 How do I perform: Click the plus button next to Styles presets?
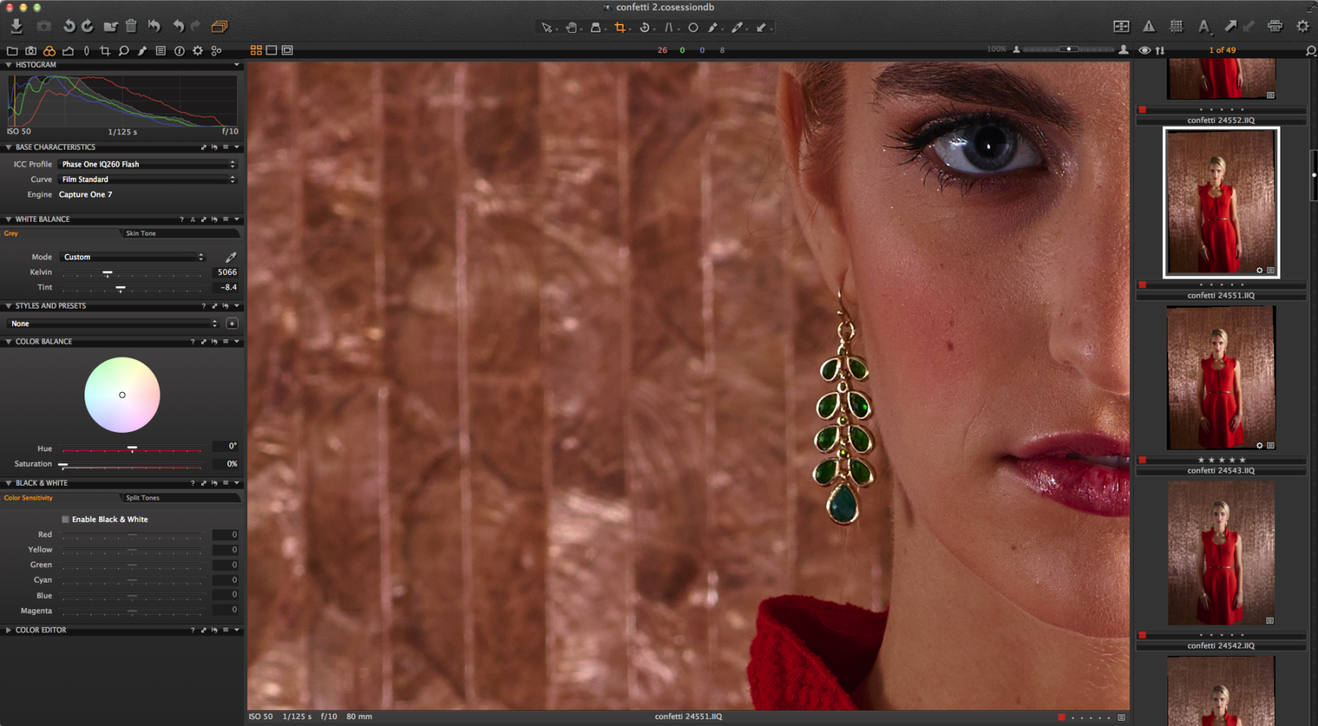point(232,323)
